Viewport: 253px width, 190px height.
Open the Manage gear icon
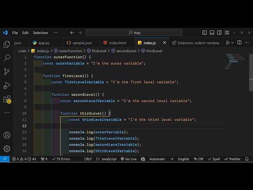(7, 148)
